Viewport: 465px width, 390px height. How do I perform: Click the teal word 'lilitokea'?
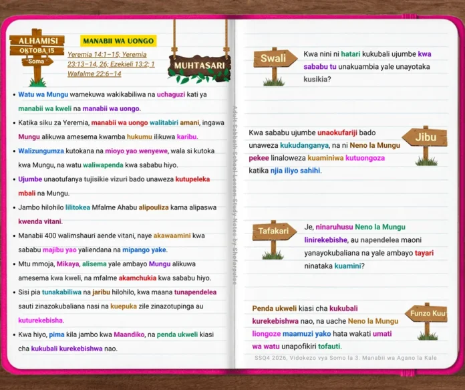[x=77, y=207]
